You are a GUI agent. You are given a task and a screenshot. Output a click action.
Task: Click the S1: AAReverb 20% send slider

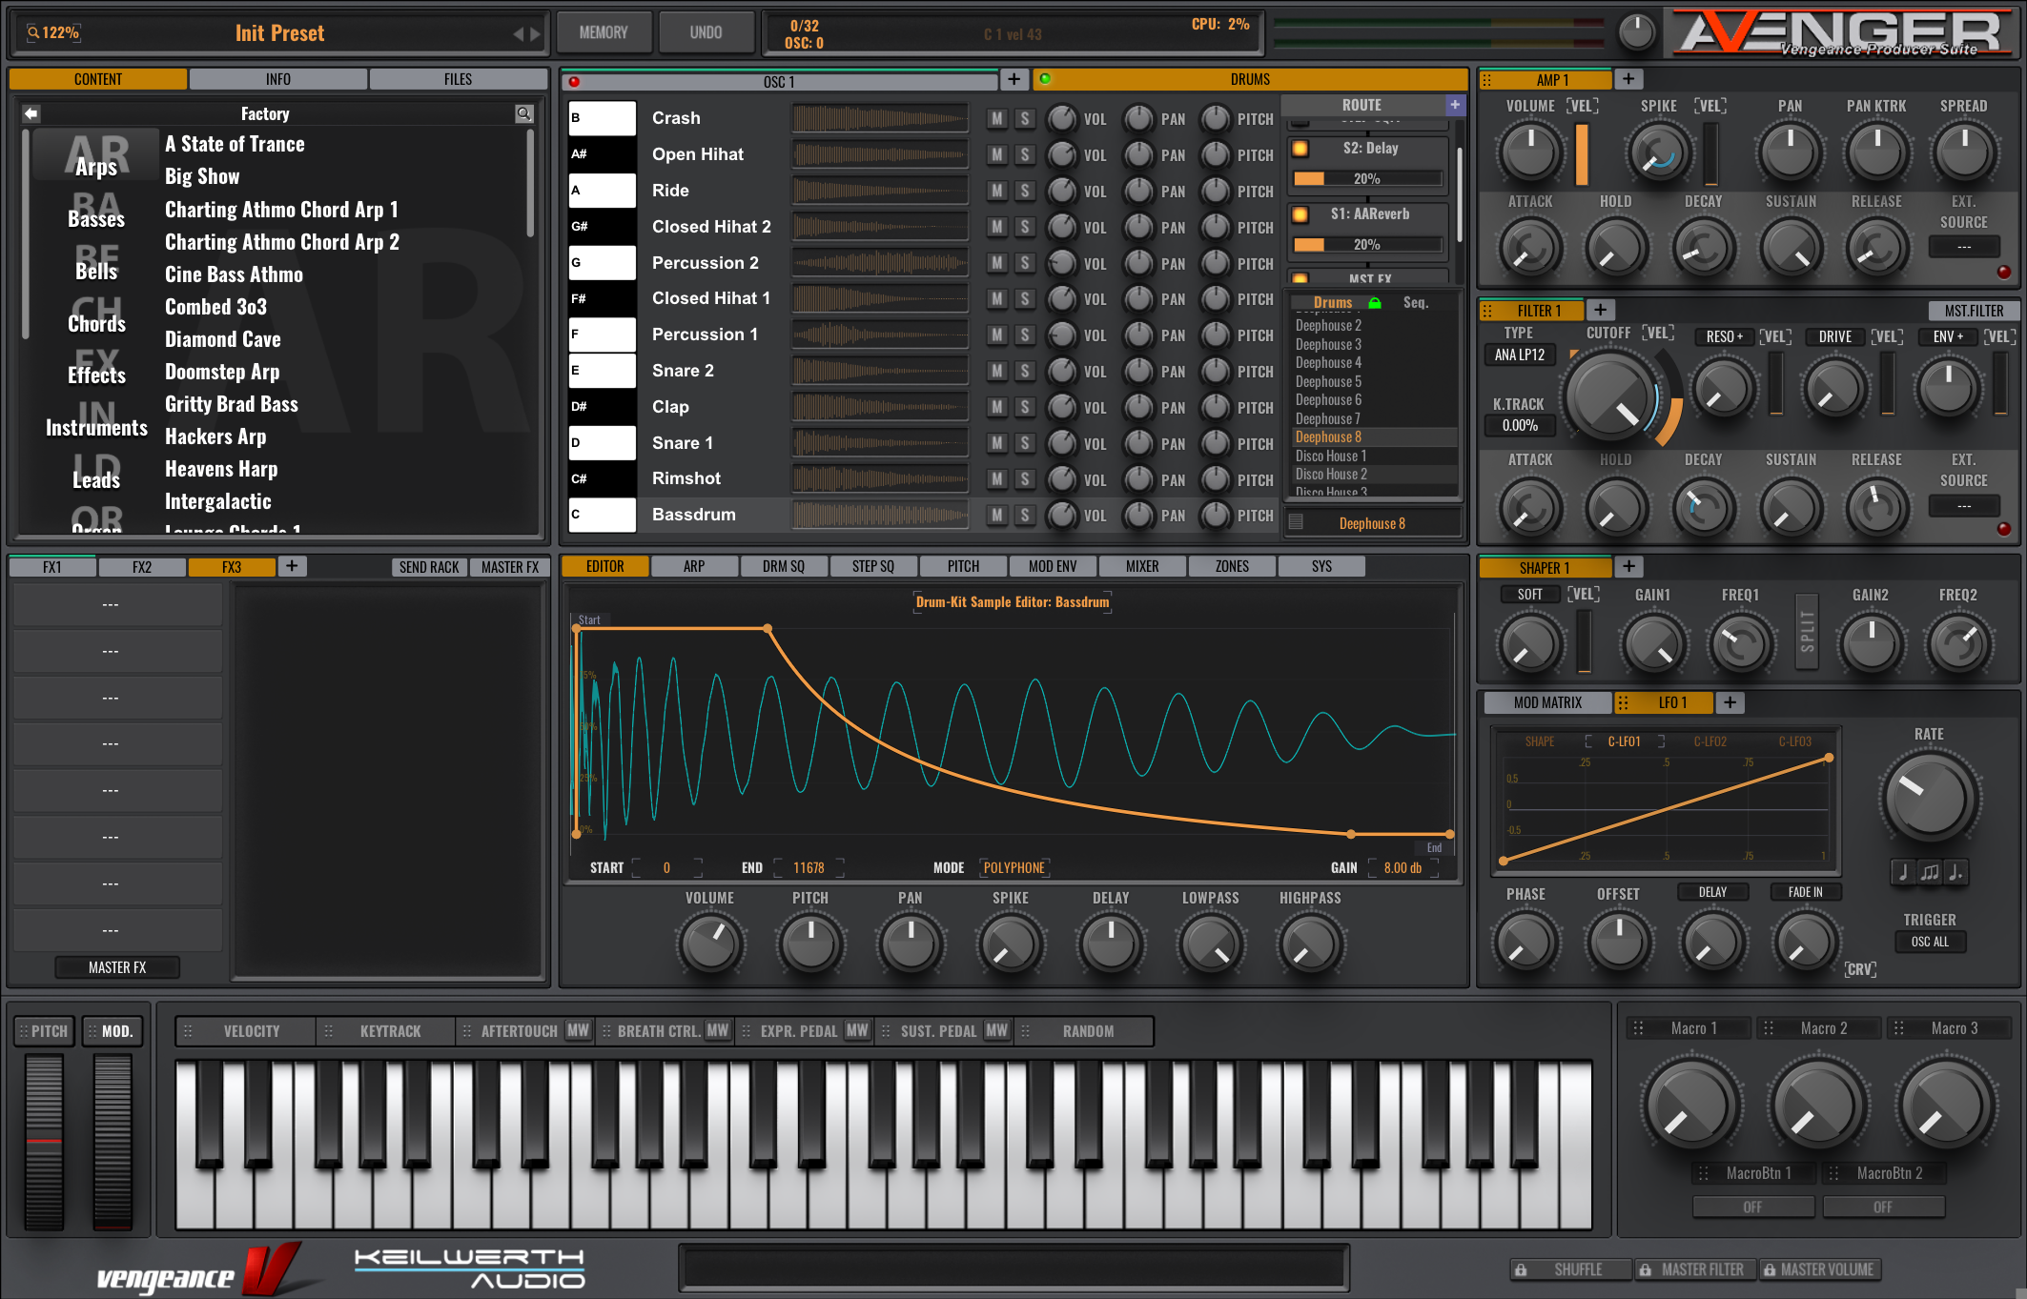(x=1366, y=245)
